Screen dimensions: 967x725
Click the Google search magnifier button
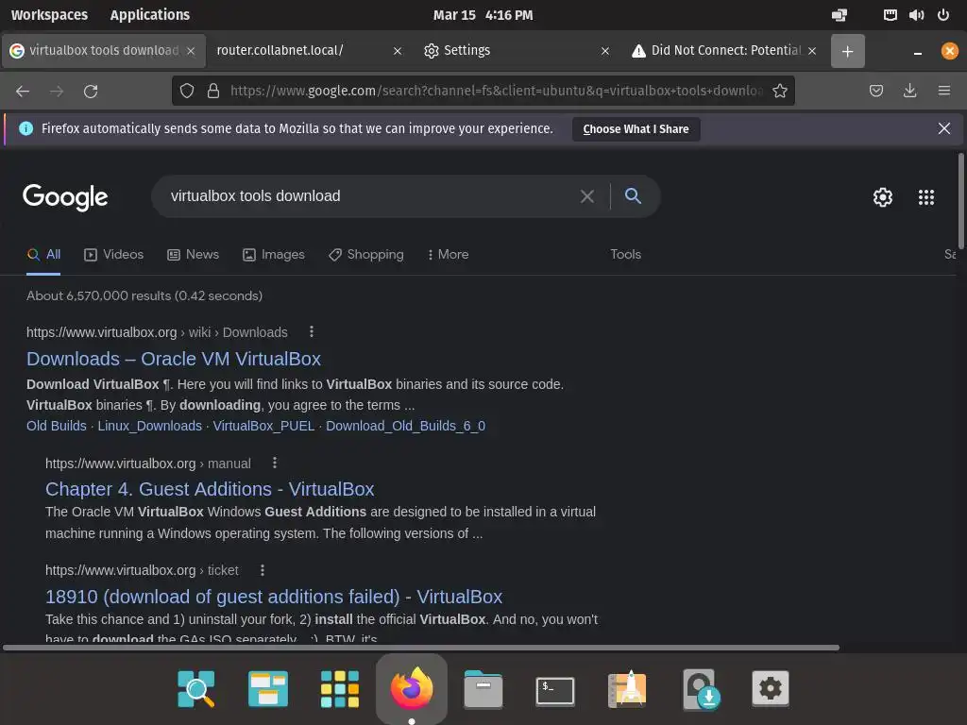pos(633,196)
